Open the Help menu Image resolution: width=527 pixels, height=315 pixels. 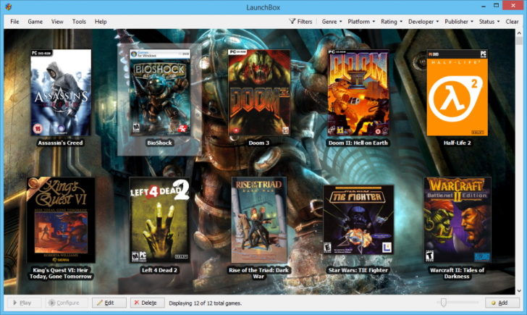[101, 22]
